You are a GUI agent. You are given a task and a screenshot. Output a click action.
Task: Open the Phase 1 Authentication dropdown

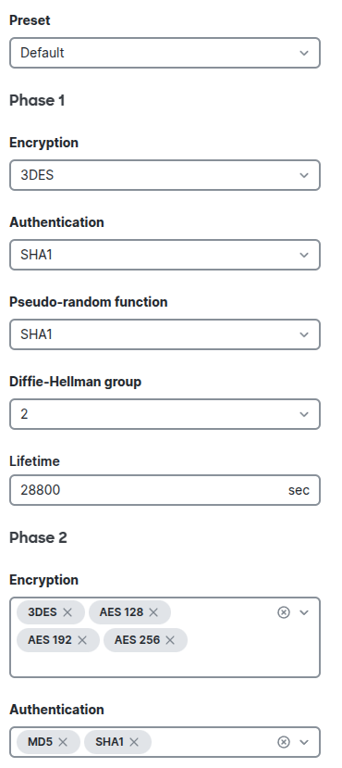[165, 255]
